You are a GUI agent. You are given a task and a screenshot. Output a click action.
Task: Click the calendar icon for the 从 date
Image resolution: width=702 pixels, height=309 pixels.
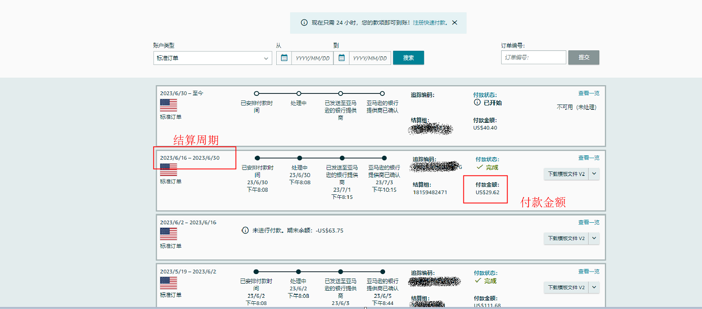[284, 58]
